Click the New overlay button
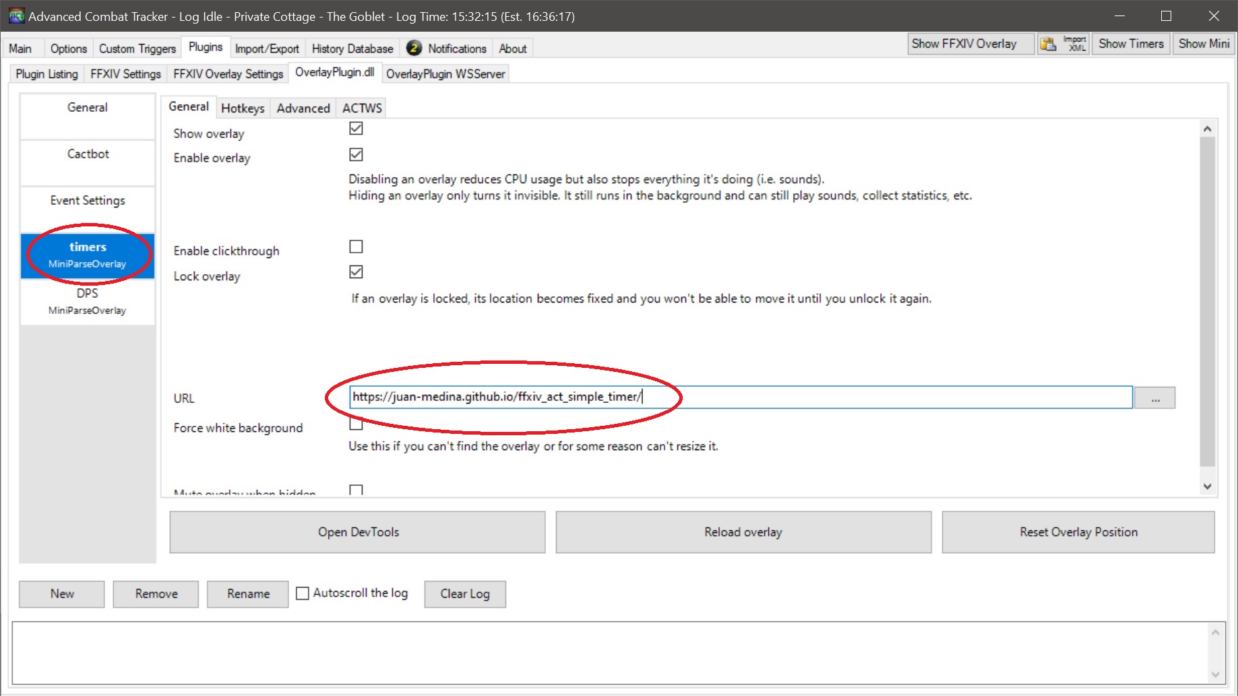 tap(62, 594)
